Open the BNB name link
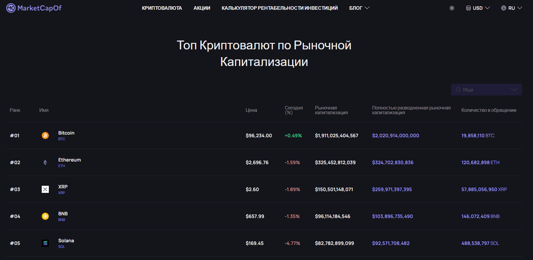 pyautogui.click(x=63, y=214)
